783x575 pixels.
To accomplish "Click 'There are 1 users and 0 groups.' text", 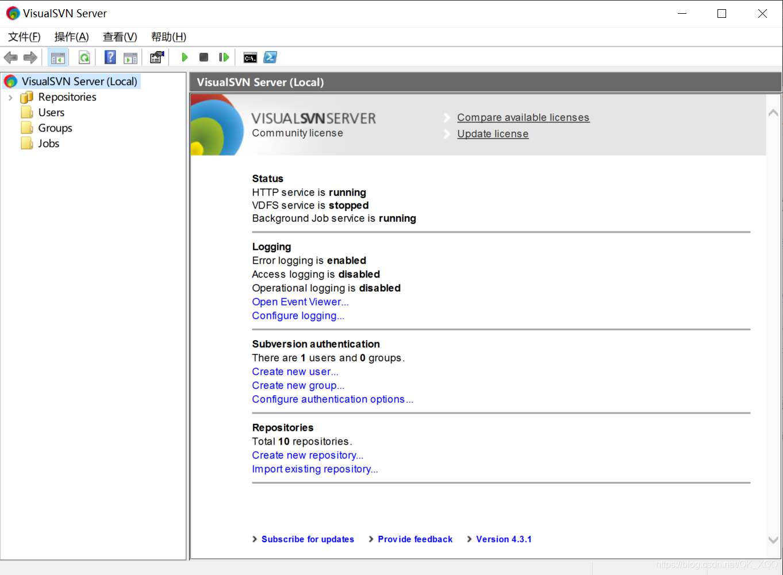I will click(328, 358).
